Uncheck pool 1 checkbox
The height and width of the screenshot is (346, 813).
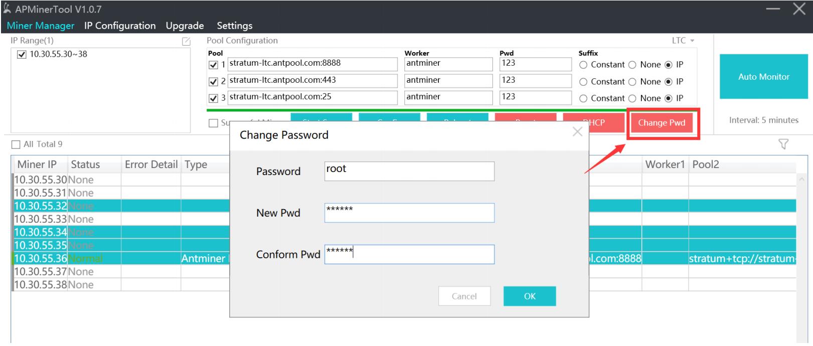pyautogui.click(x=213, y=65)
